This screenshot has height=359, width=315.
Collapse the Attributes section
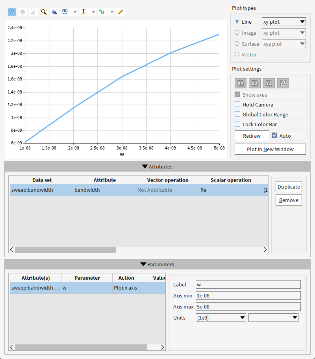[157, 166]
